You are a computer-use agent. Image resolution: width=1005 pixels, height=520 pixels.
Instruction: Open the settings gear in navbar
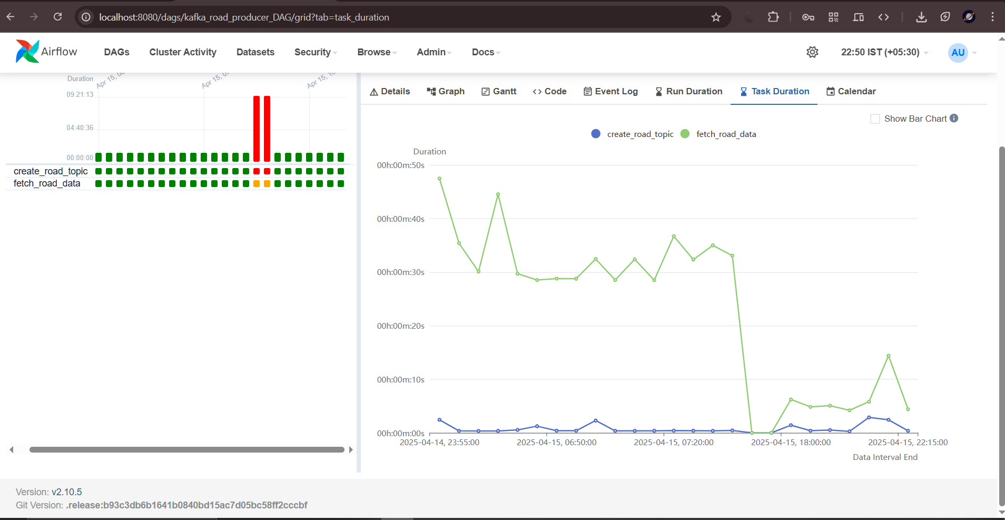(812, 52)
